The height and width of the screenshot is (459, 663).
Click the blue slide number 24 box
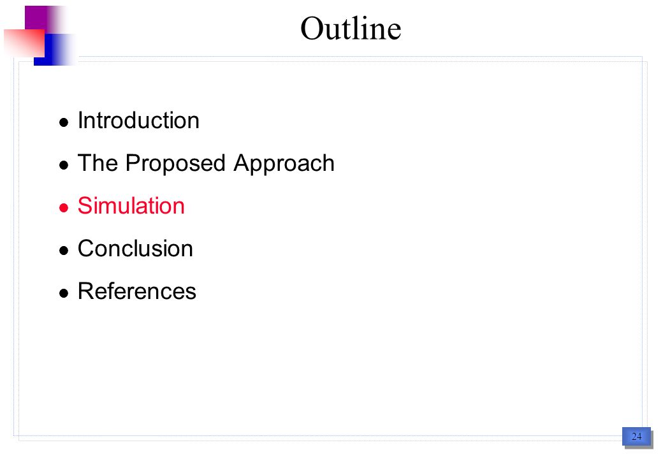pyautogui.click(x=637, y=437)
